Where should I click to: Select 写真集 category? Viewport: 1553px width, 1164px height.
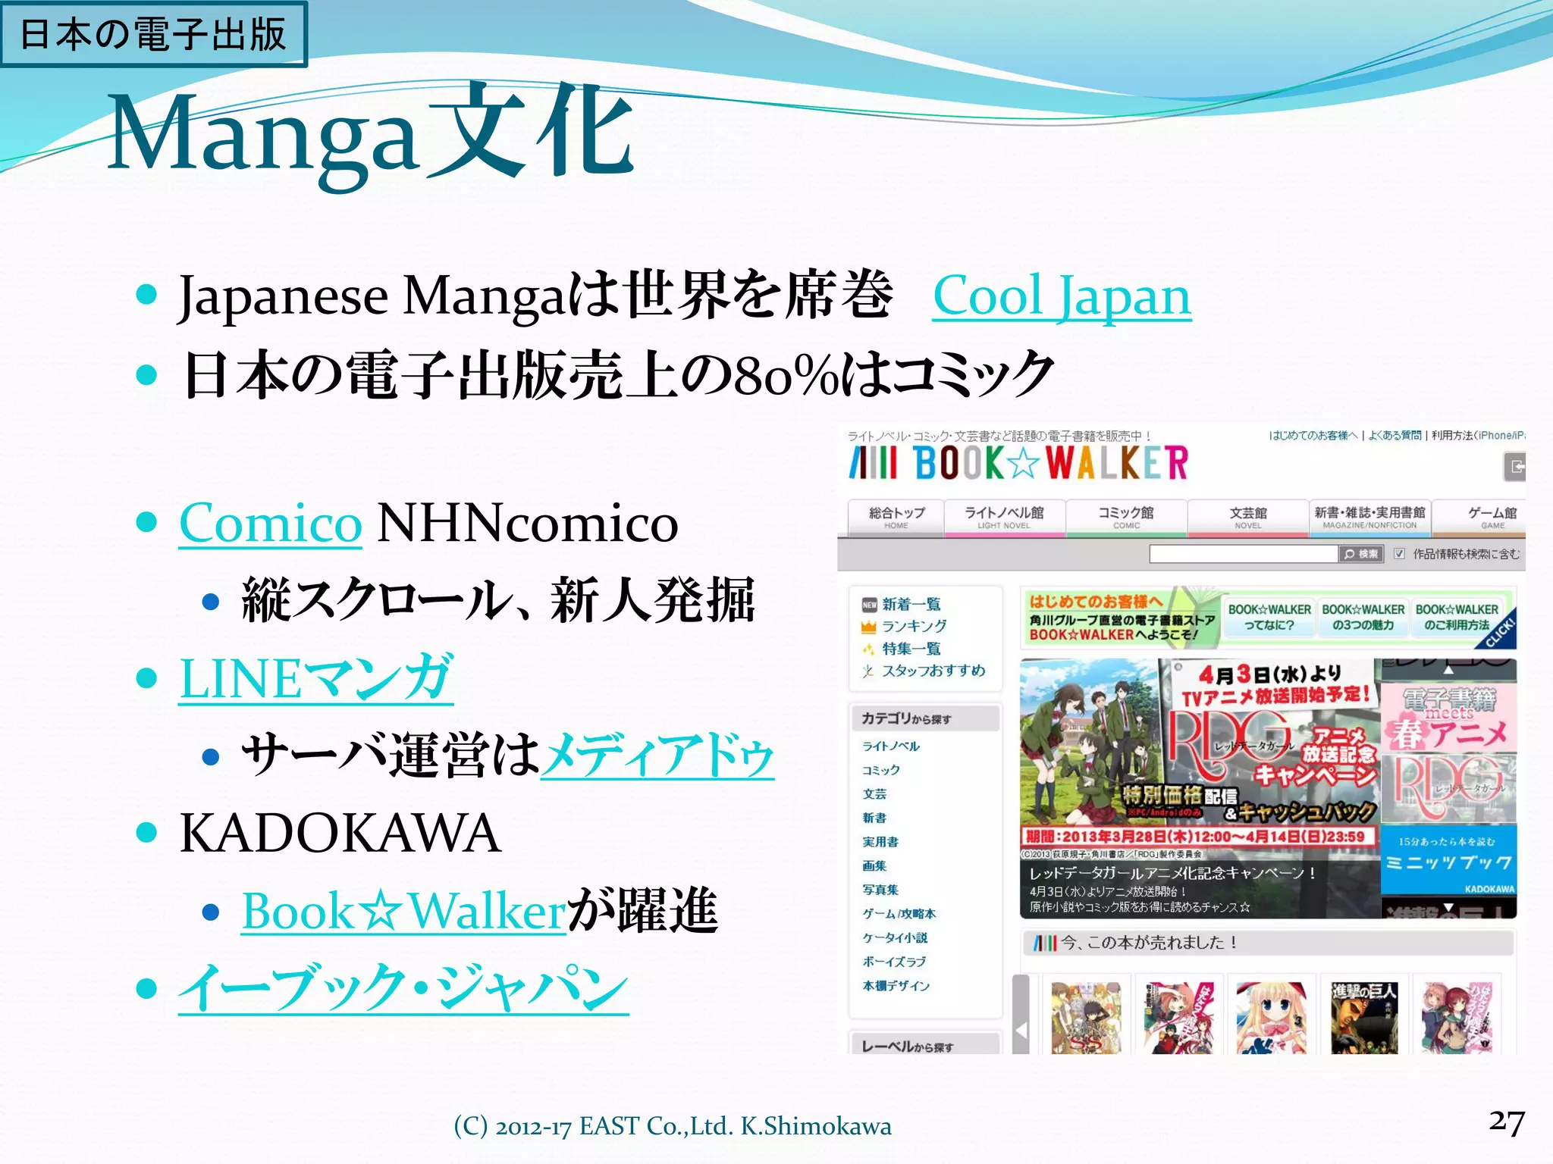click(880, 890)
